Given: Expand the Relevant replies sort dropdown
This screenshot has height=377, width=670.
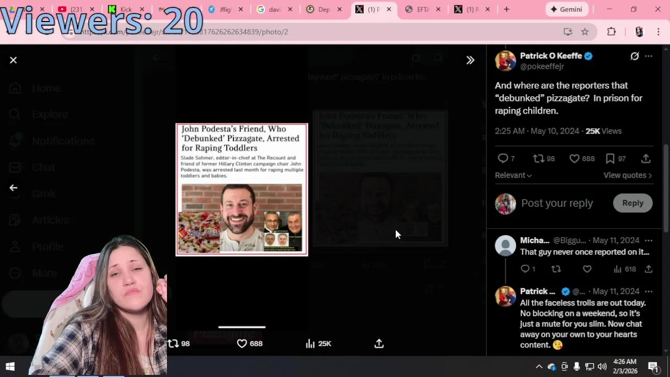Looking at the screenshot, I should click(513, 175).
